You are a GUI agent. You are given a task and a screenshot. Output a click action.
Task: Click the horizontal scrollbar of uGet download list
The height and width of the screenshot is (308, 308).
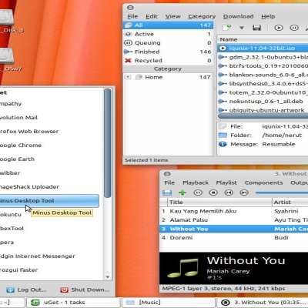263,116
